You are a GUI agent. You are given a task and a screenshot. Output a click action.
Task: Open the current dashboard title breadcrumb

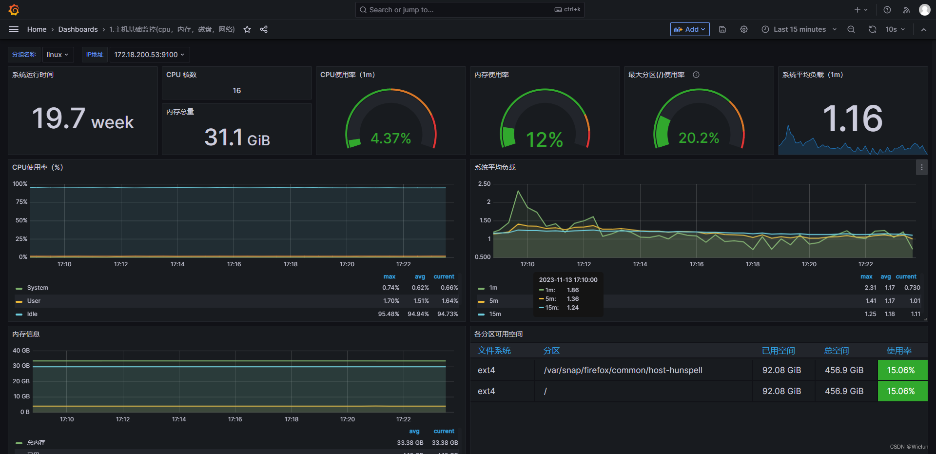pos(172,29)
